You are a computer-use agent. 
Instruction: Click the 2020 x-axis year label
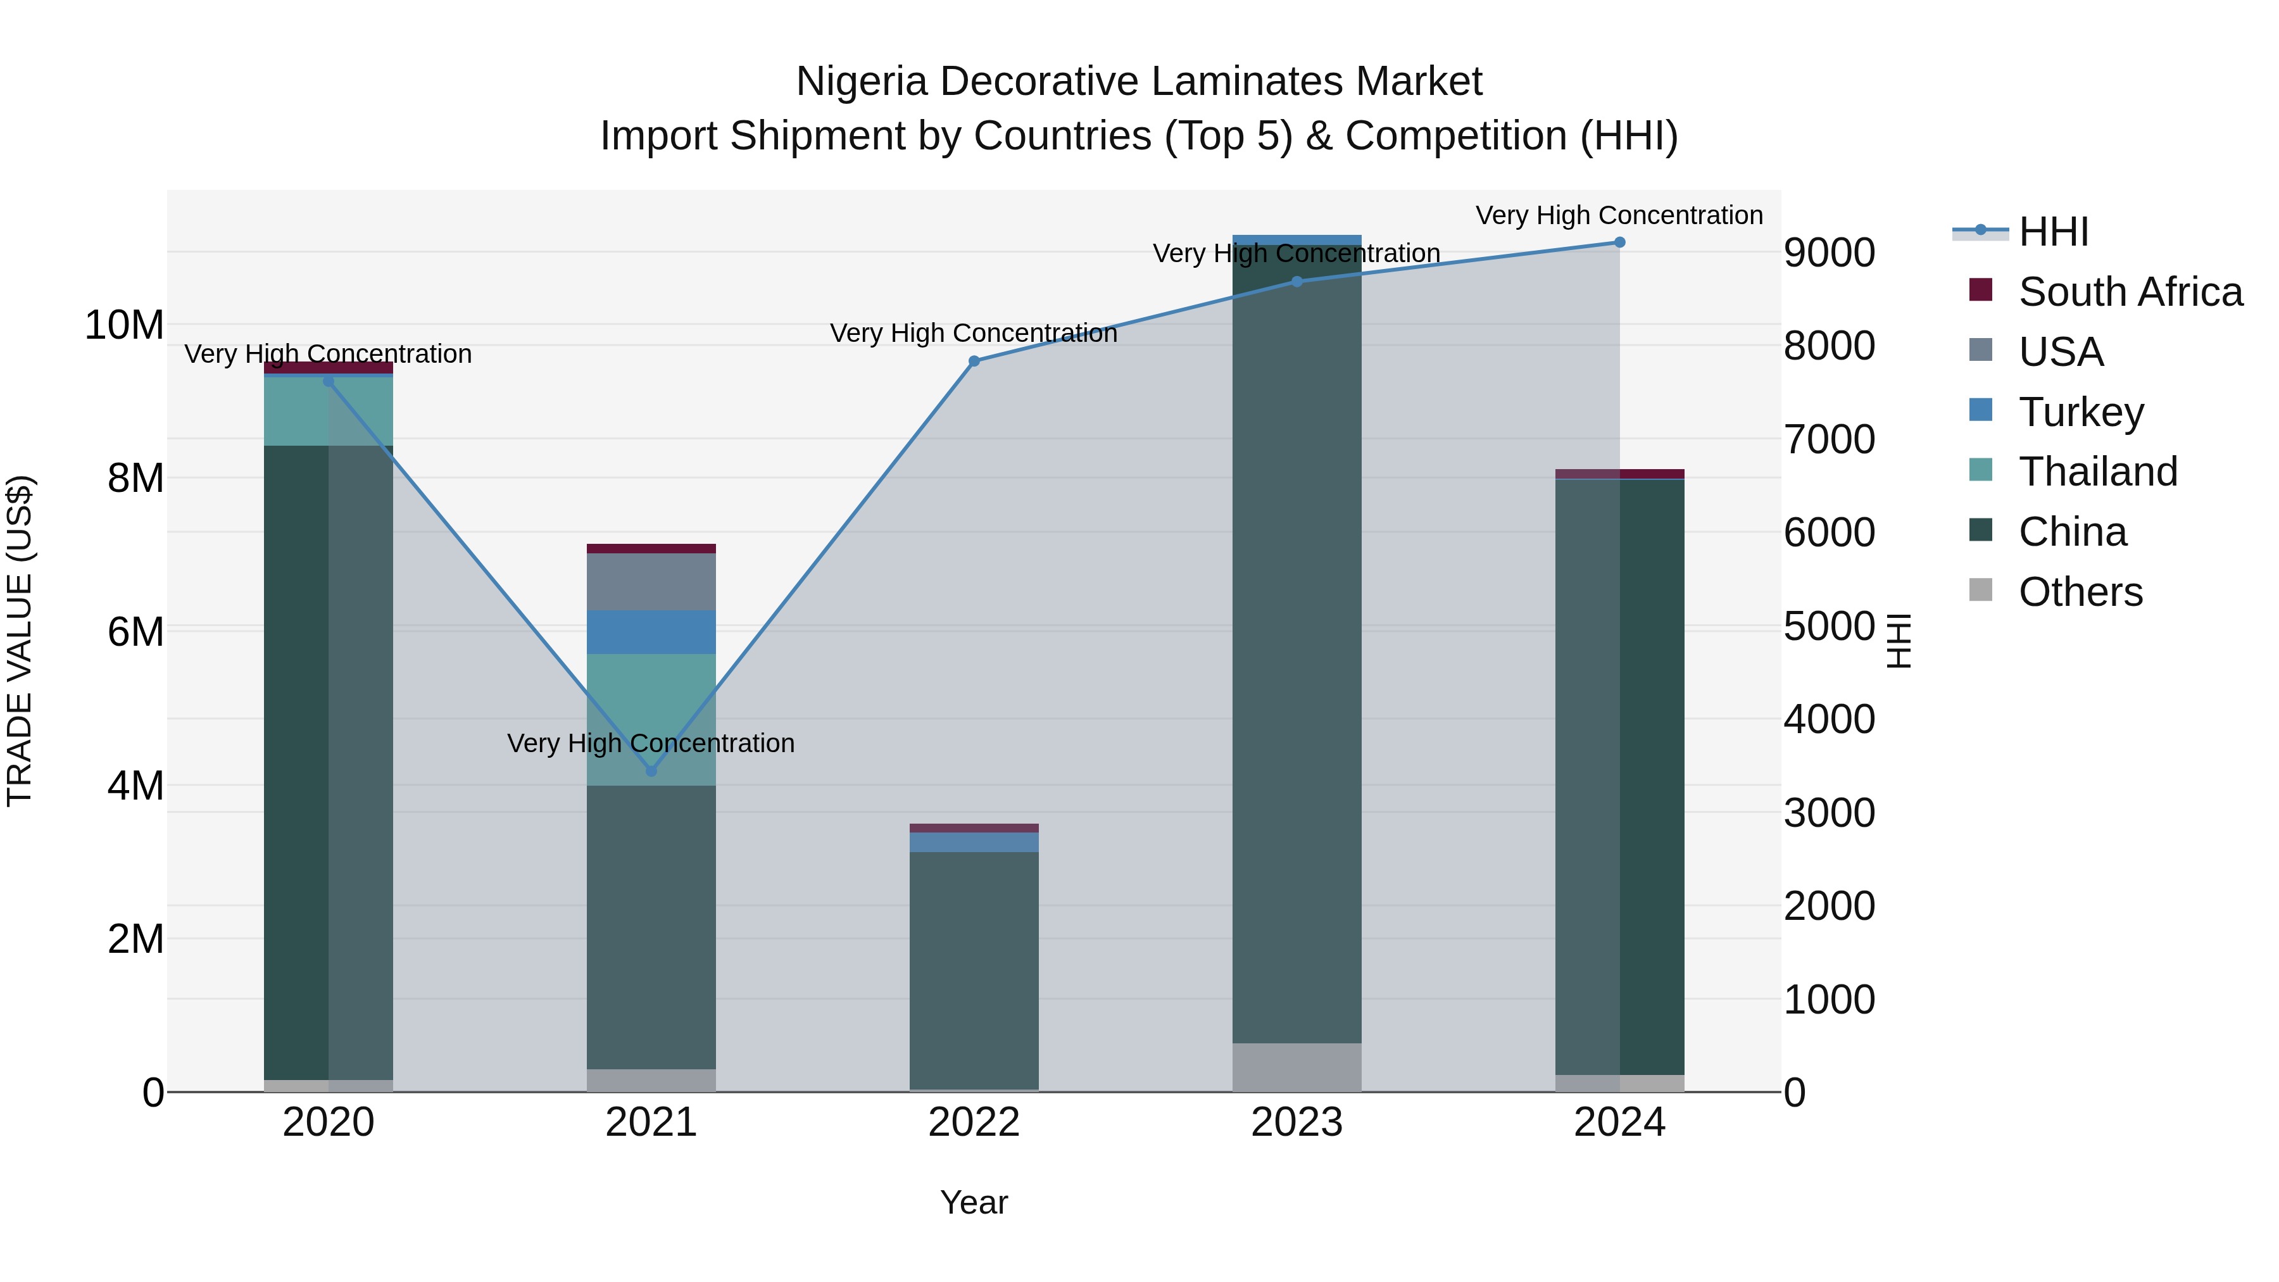[328, 1122]
